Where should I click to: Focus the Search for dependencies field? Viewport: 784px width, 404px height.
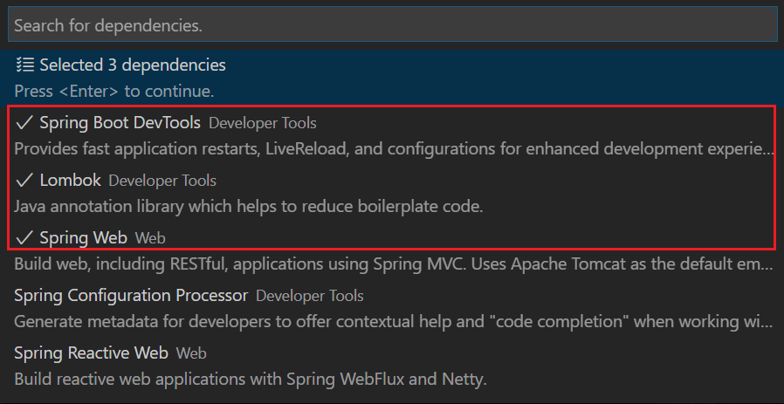point(392,26)
